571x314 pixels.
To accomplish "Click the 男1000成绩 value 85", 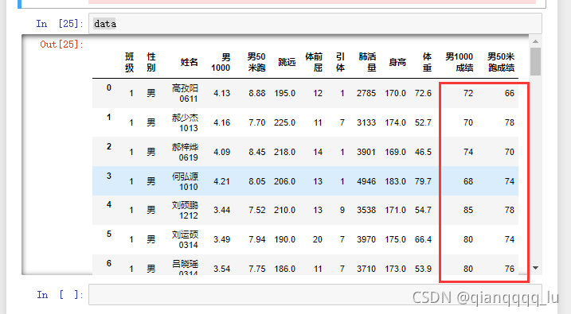I will [x=468, y=210].
